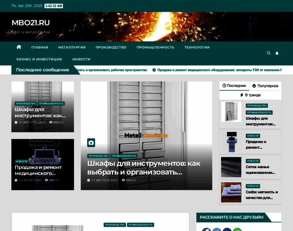Click ПРОМЫШЛЕННОСТЬ tag on top-left card
Viewport: 293px width, 231px height.
point(51,103)
